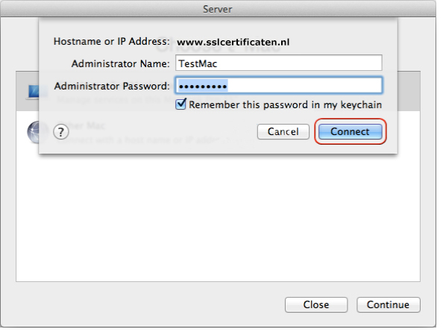This screenshot has width=443, height=332.
Task: Click the Administrator Name label
Action: tap(122, 64)
